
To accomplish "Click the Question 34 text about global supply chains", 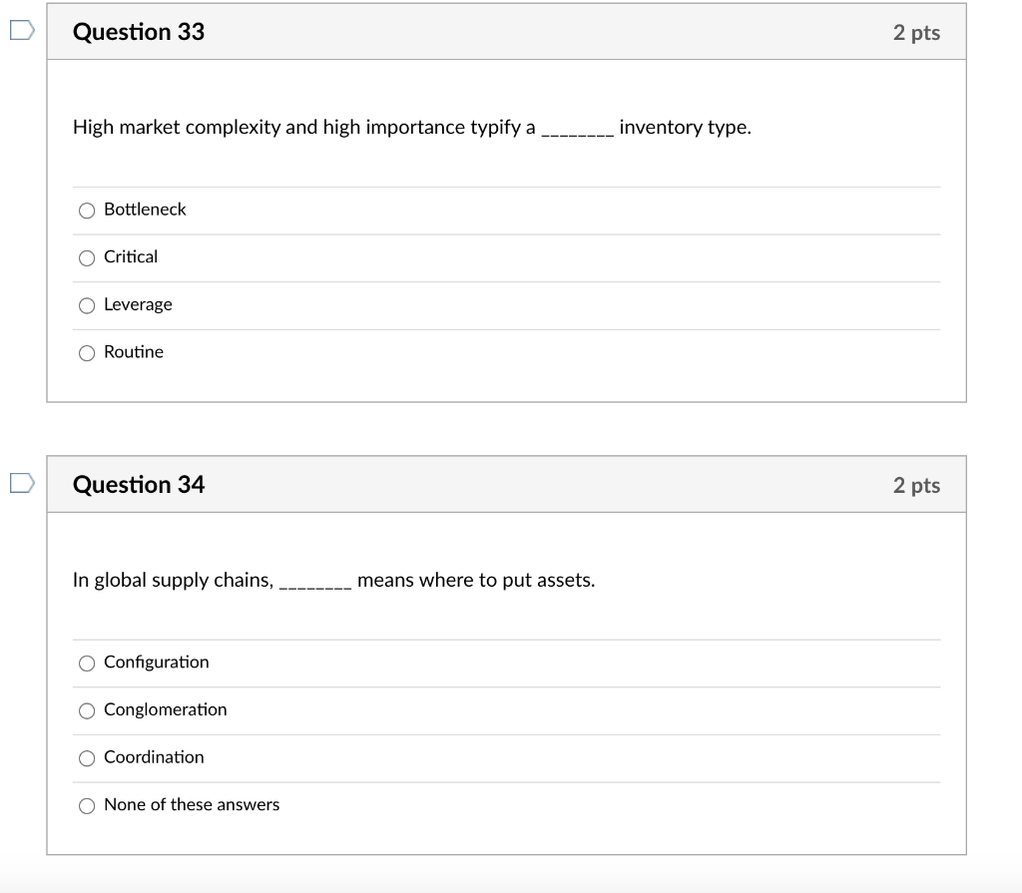I will (x=334, y=580).
